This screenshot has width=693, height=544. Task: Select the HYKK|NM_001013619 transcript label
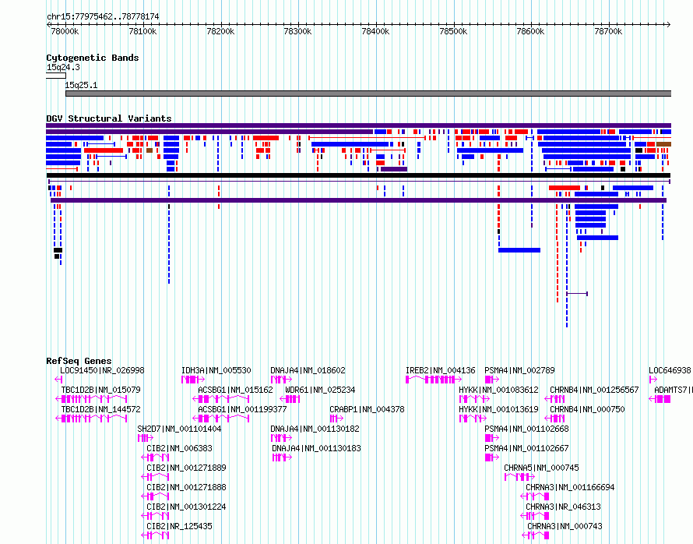pyautogui.click(x=498, y=409)
